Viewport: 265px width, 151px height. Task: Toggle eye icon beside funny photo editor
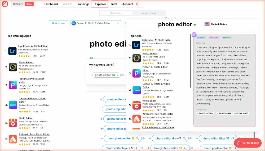click(192, 148)
